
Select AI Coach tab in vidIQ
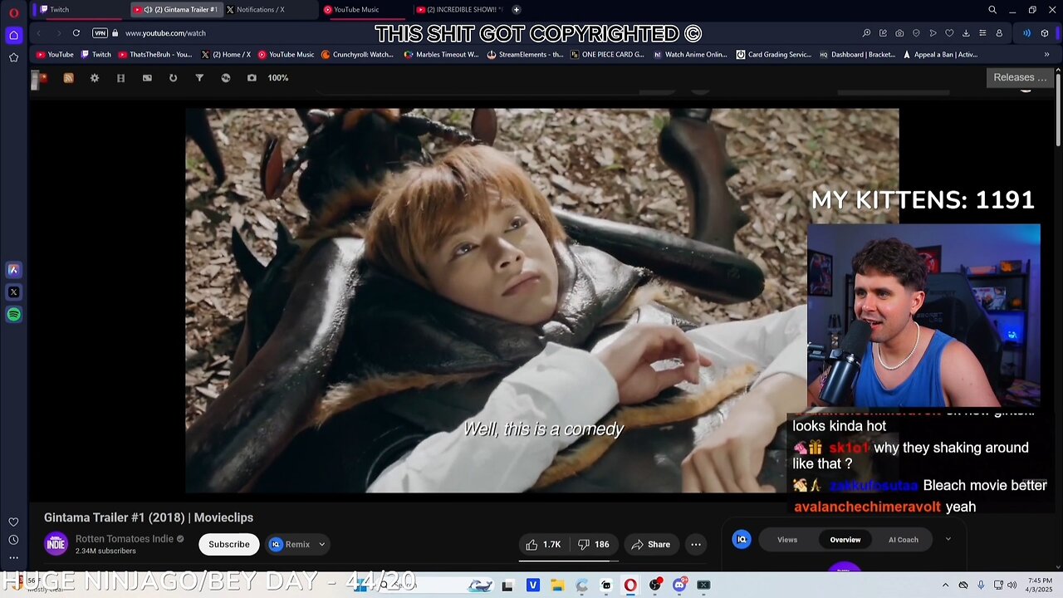click(904, 540)
